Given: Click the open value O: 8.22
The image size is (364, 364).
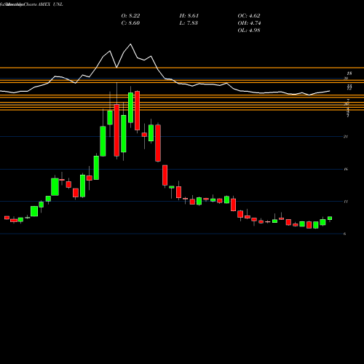Looking at the screenshot, I should click(x=130, y=16).
